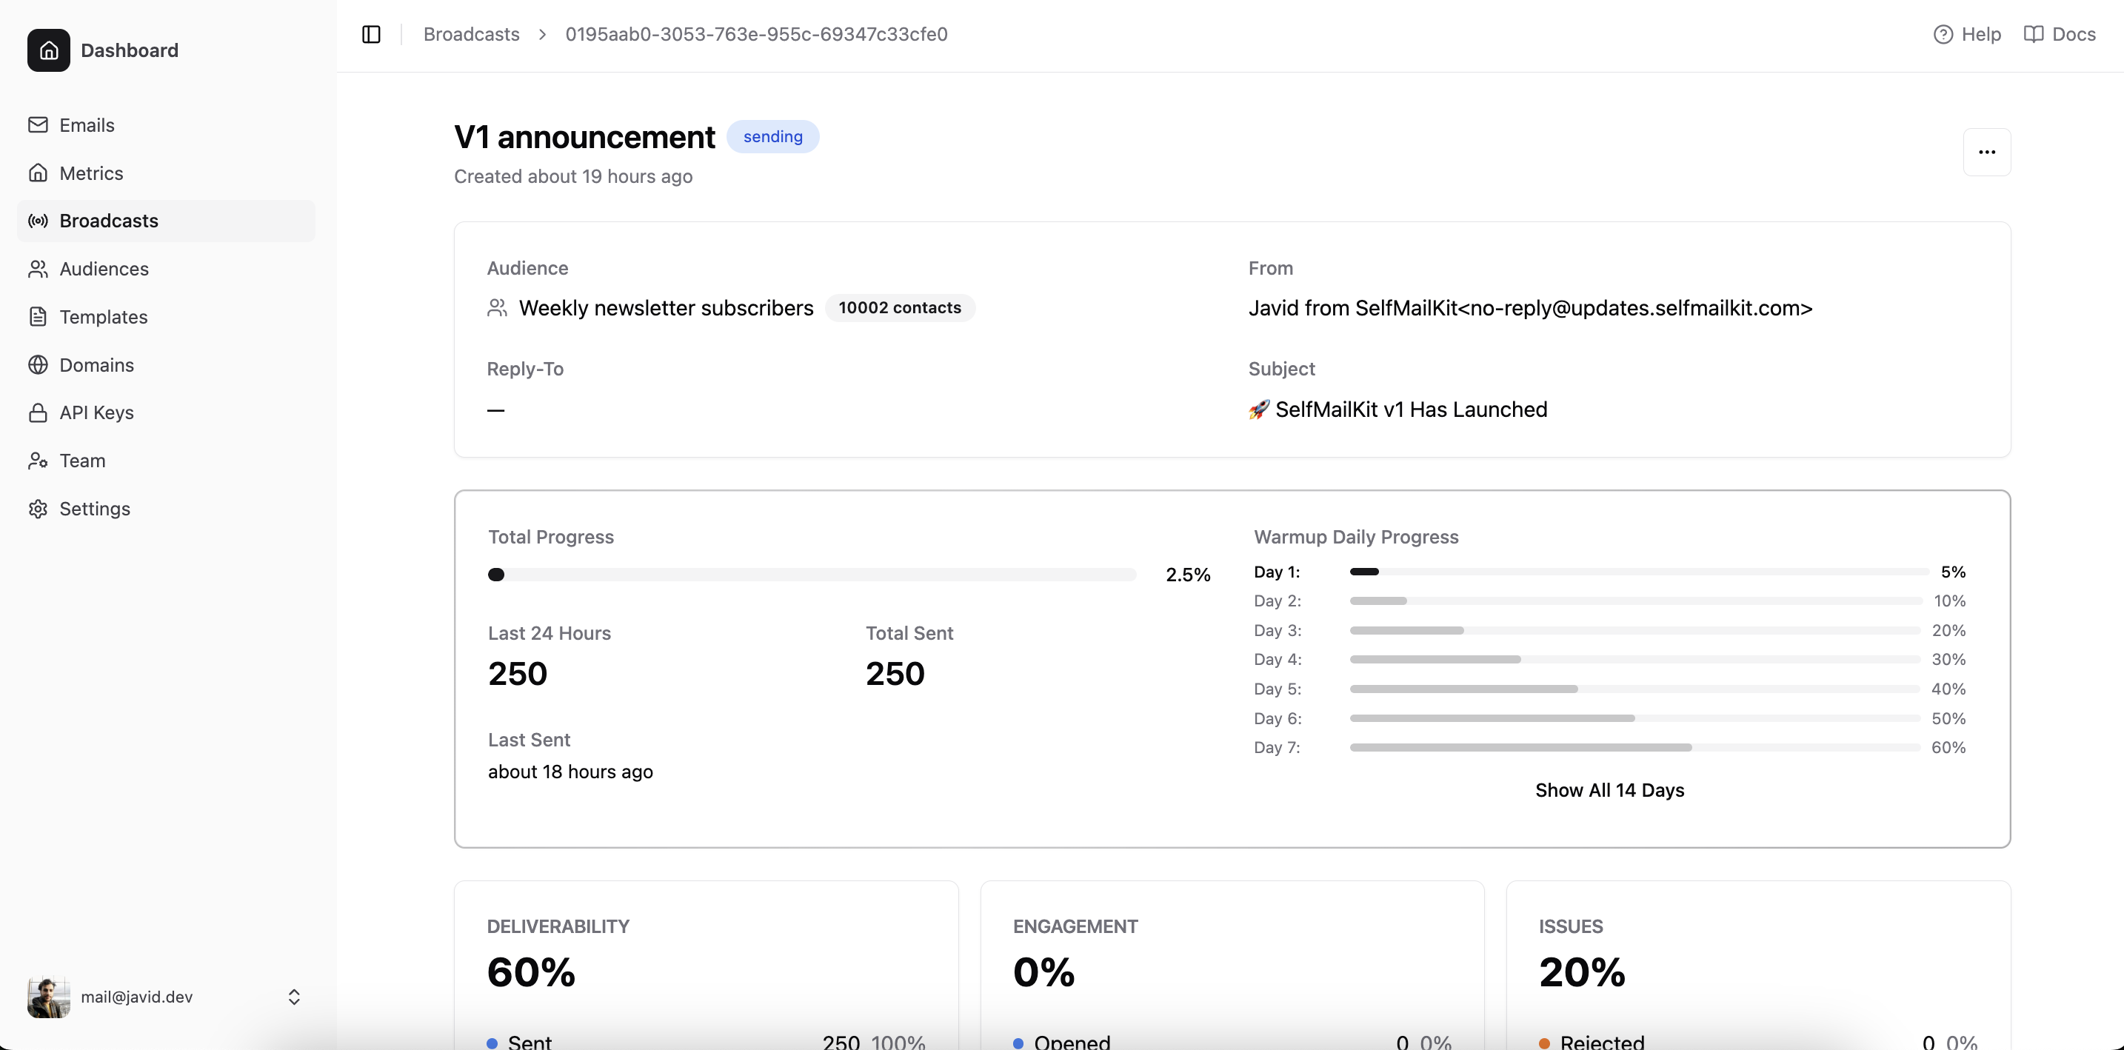Click the Templates document icon
This screenshot has width=2124, height=1050.
(x=38, y=316)
